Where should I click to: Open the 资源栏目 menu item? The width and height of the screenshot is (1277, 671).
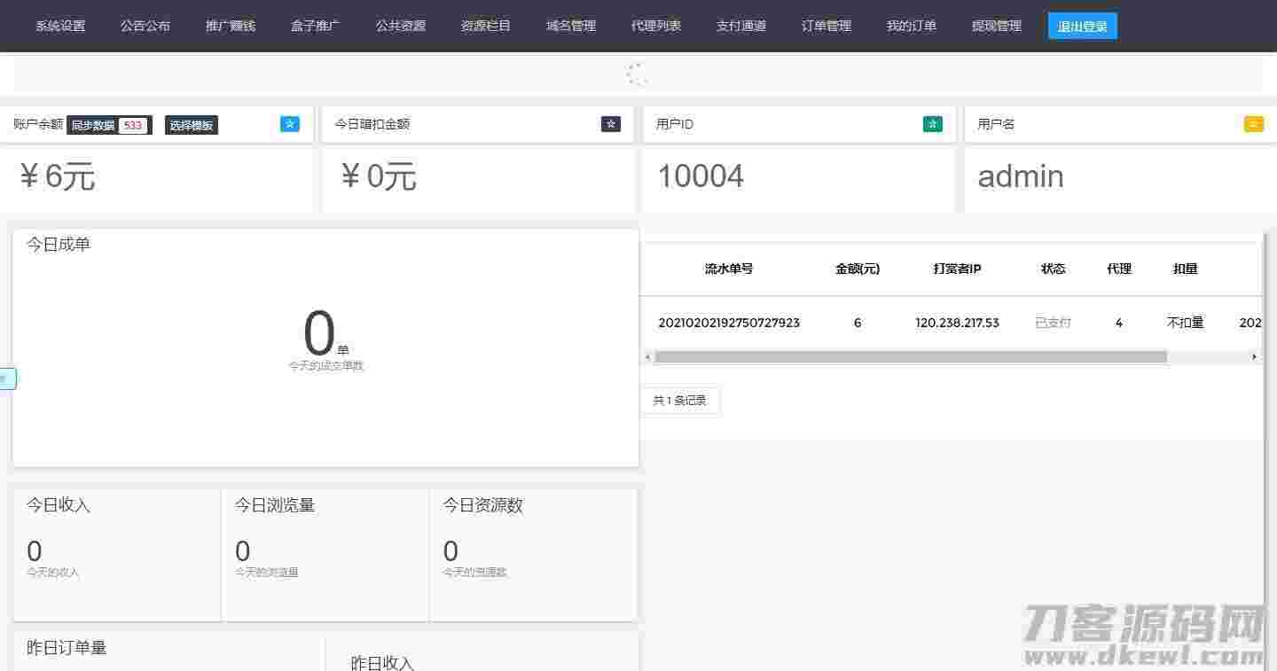click(x=485, y=25)
